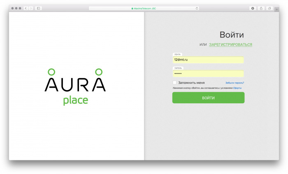The image size is (288, 174).
Task: Click the MaximaTelecom JSC address bar
Action: click(x=144, y=8)
